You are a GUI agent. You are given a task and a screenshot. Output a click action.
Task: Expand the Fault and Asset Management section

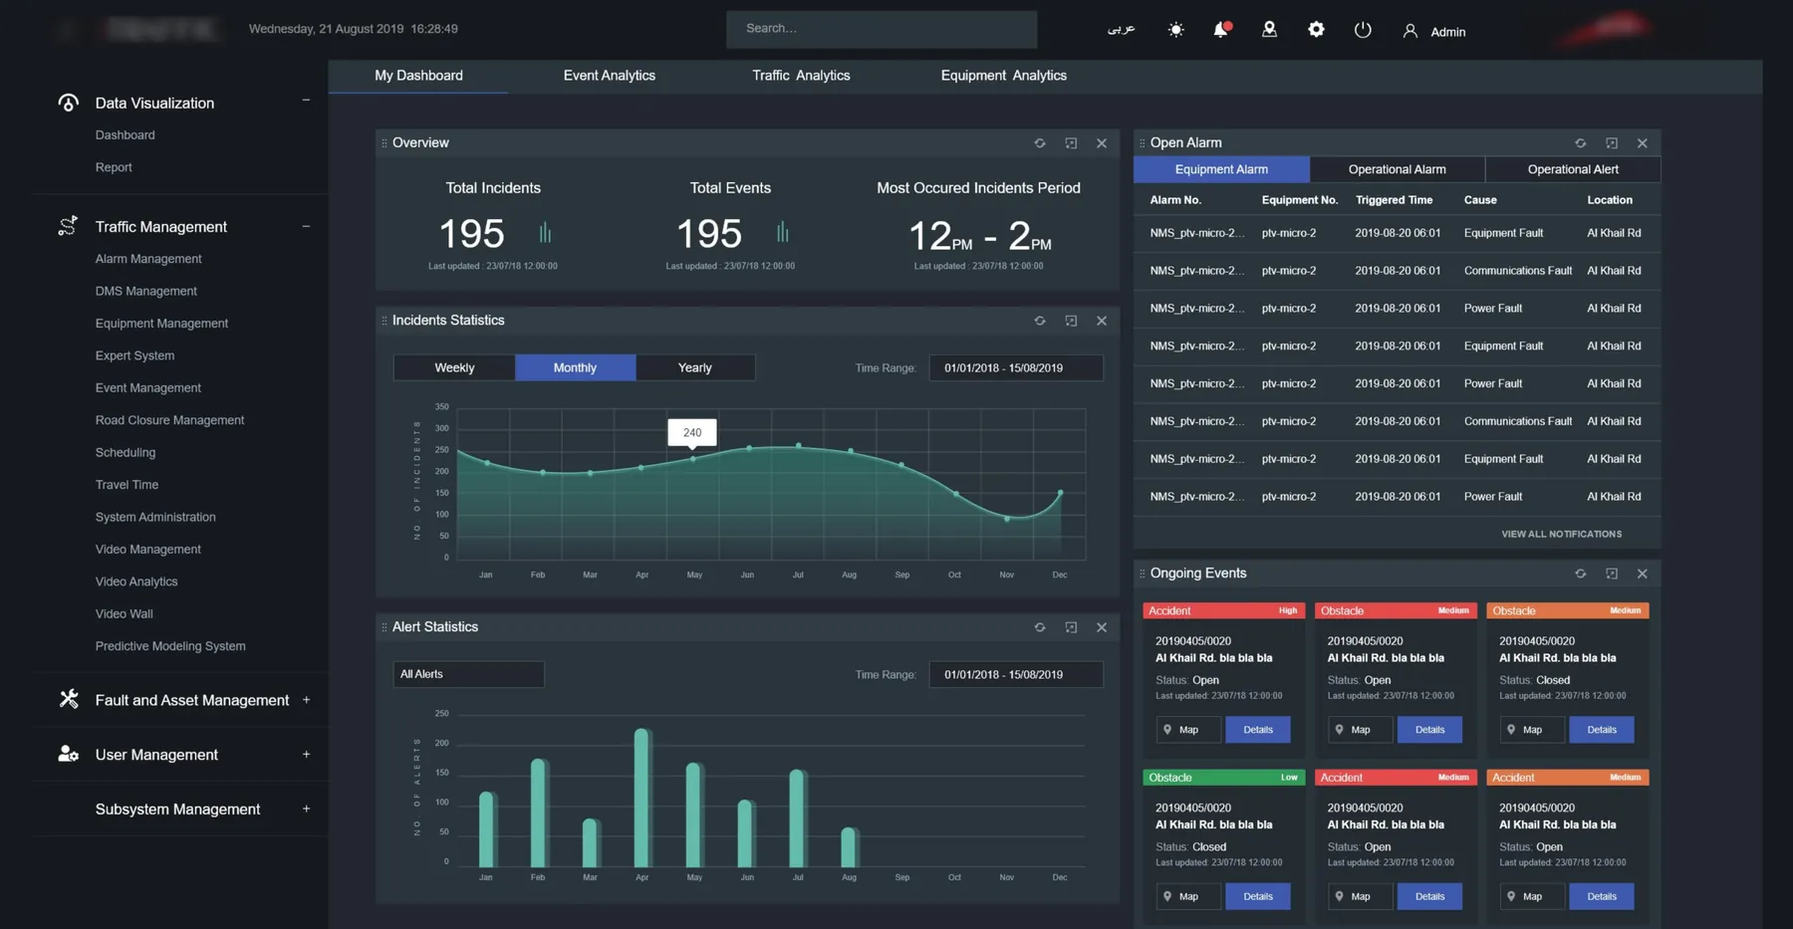[306, 700]
